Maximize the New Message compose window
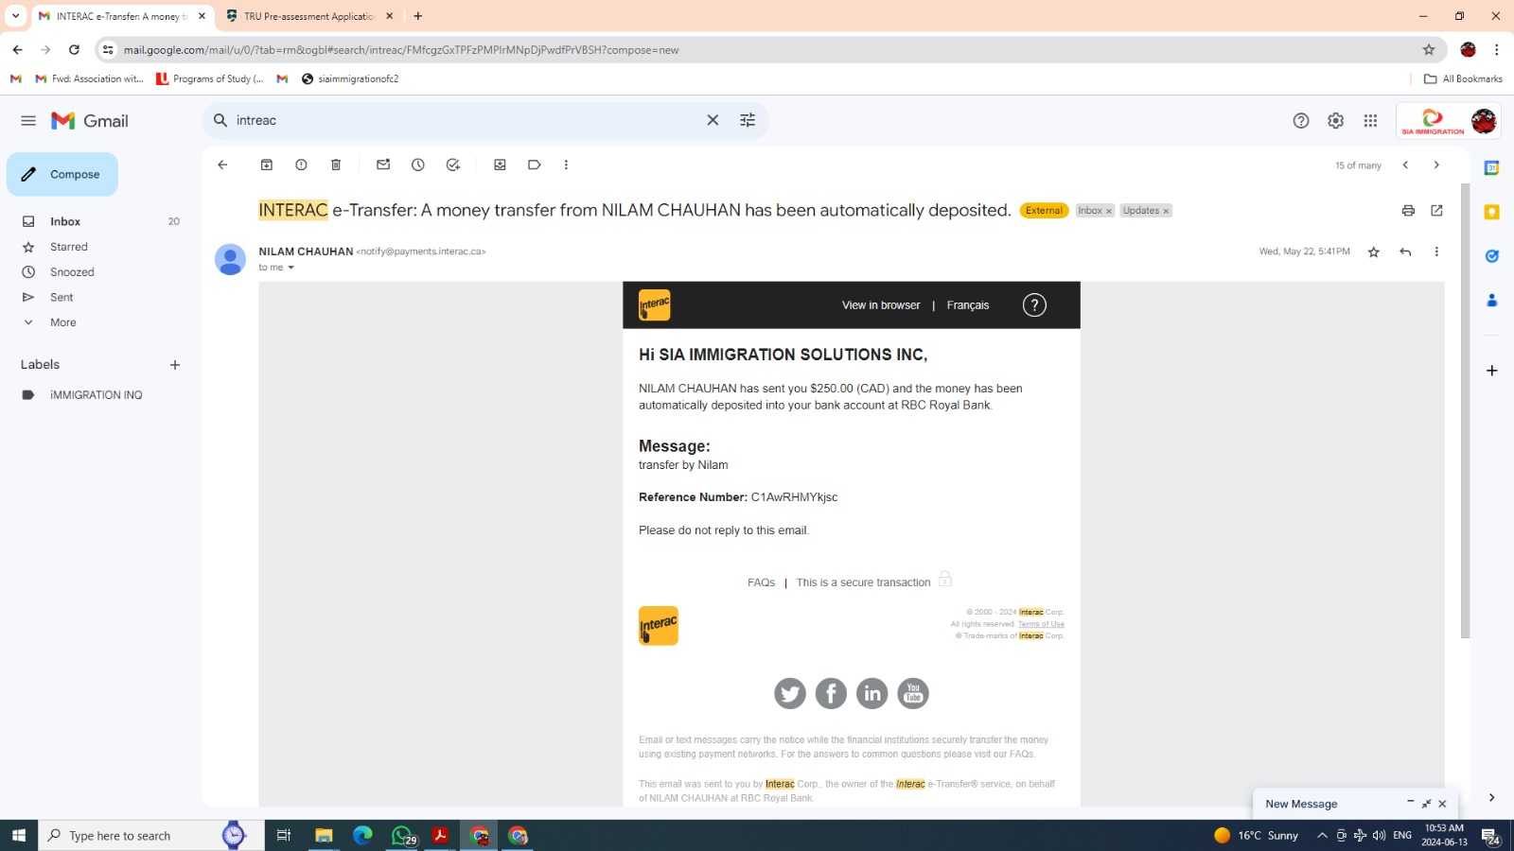This screenshot has height=851, width=1514. point(1426,804)
